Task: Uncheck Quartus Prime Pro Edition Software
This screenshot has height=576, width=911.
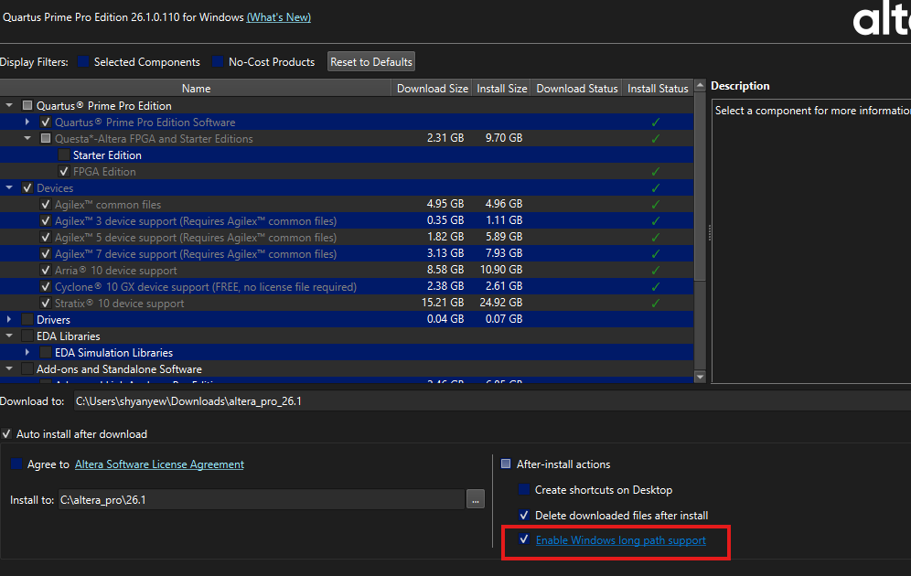Action: tap(46, 122)
